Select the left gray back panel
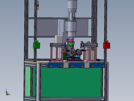The image size is (134, 101). [47, 27]
